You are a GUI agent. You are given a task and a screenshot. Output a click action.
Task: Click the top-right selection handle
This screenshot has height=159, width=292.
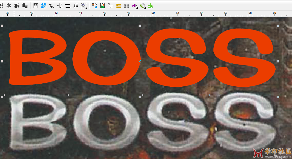pyautogui.click(x=278, y=26)
